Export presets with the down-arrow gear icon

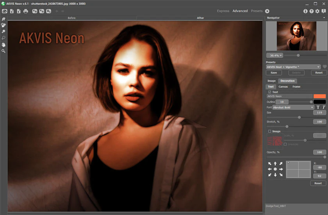[x=42, y=11]
